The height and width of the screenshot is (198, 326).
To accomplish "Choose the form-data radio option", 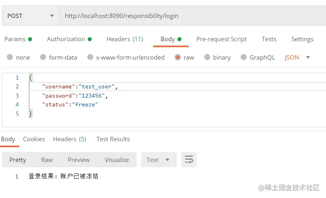I will [43, 57].
